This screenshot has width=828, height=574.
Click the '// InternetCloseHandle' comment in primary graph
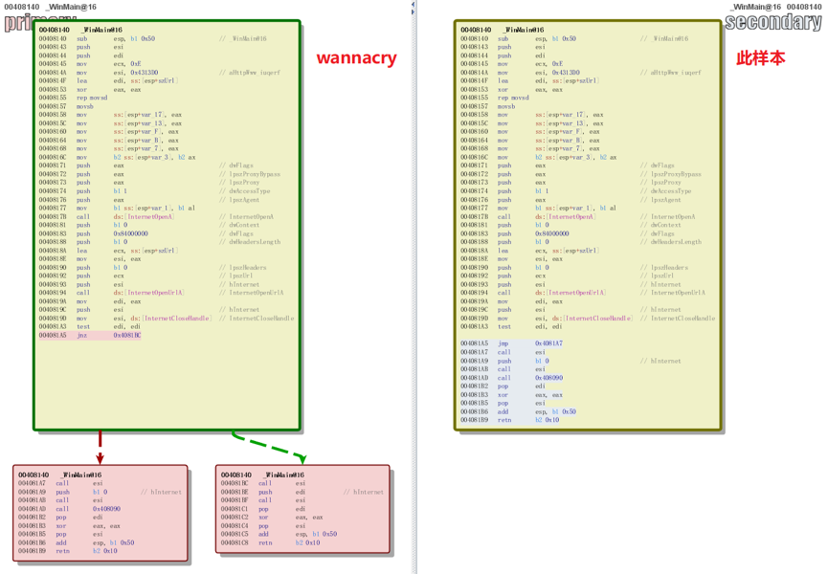(257, 319)
